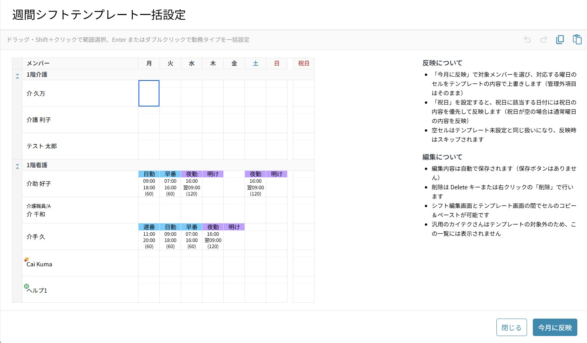Click the empty 祝日 cell for テスト 太郎

[304, 146]
